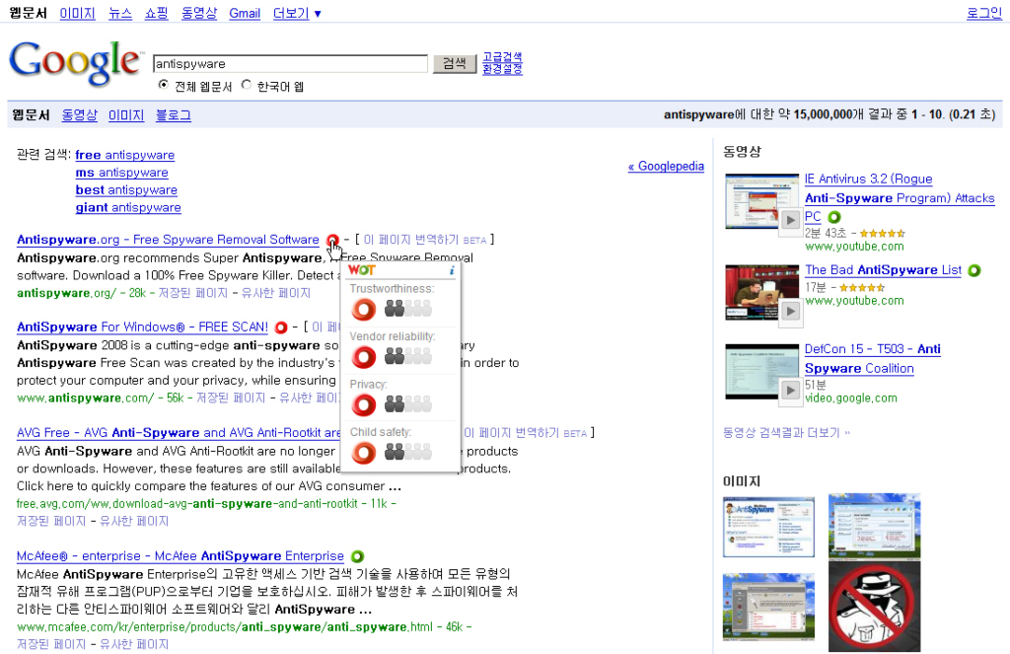Click related search ms antispyware
The image size is (1010, 654).
tap(121, 173)
